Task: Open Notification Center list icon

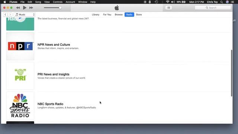Action: (232, 2)
